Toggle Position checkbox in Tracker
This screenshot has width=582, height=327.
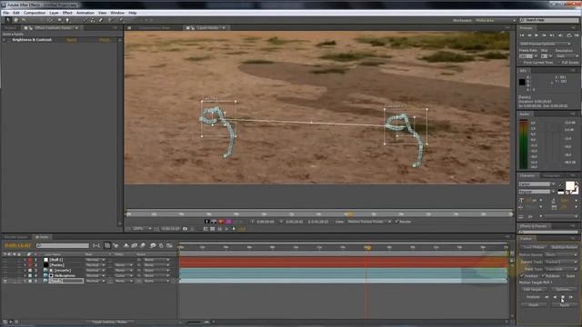click(522, 276)
